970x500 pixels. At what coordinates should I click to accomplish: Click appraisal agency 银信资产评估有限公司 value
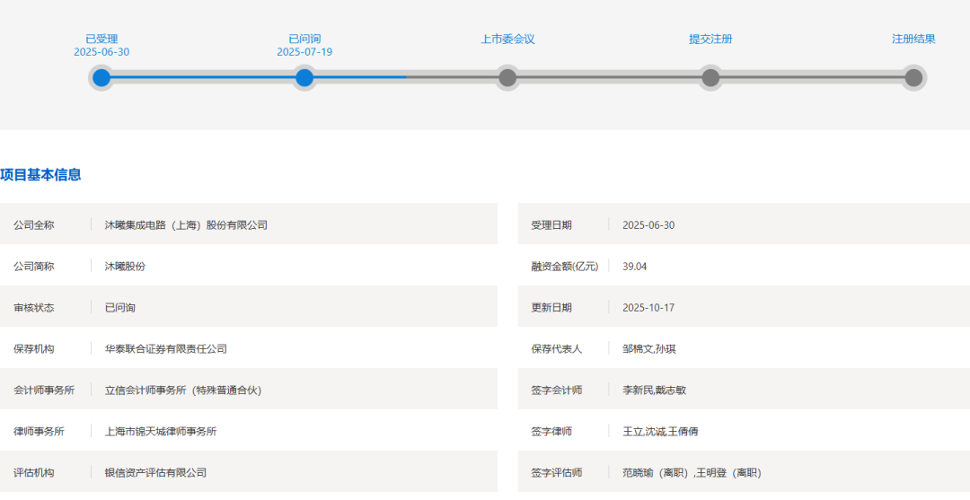click(x=155, y=473)
